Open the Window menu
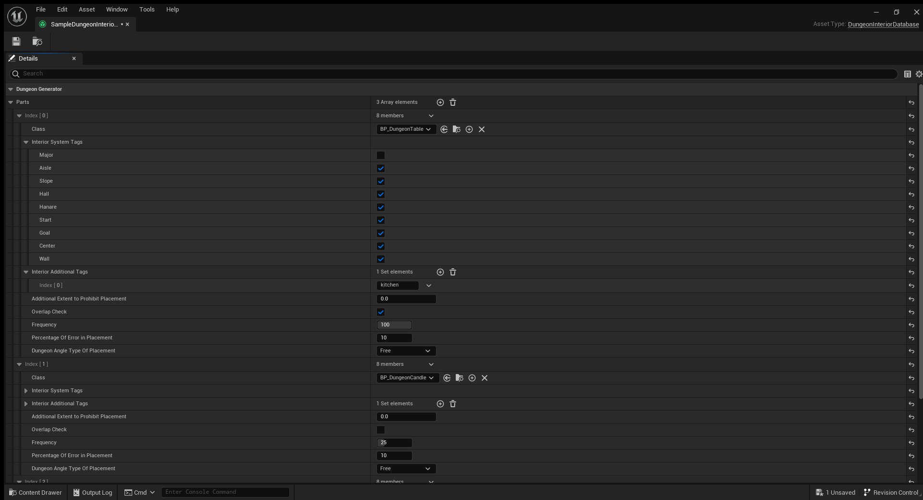The width and height of the screenshot is (923, 500). pos(117,10)
